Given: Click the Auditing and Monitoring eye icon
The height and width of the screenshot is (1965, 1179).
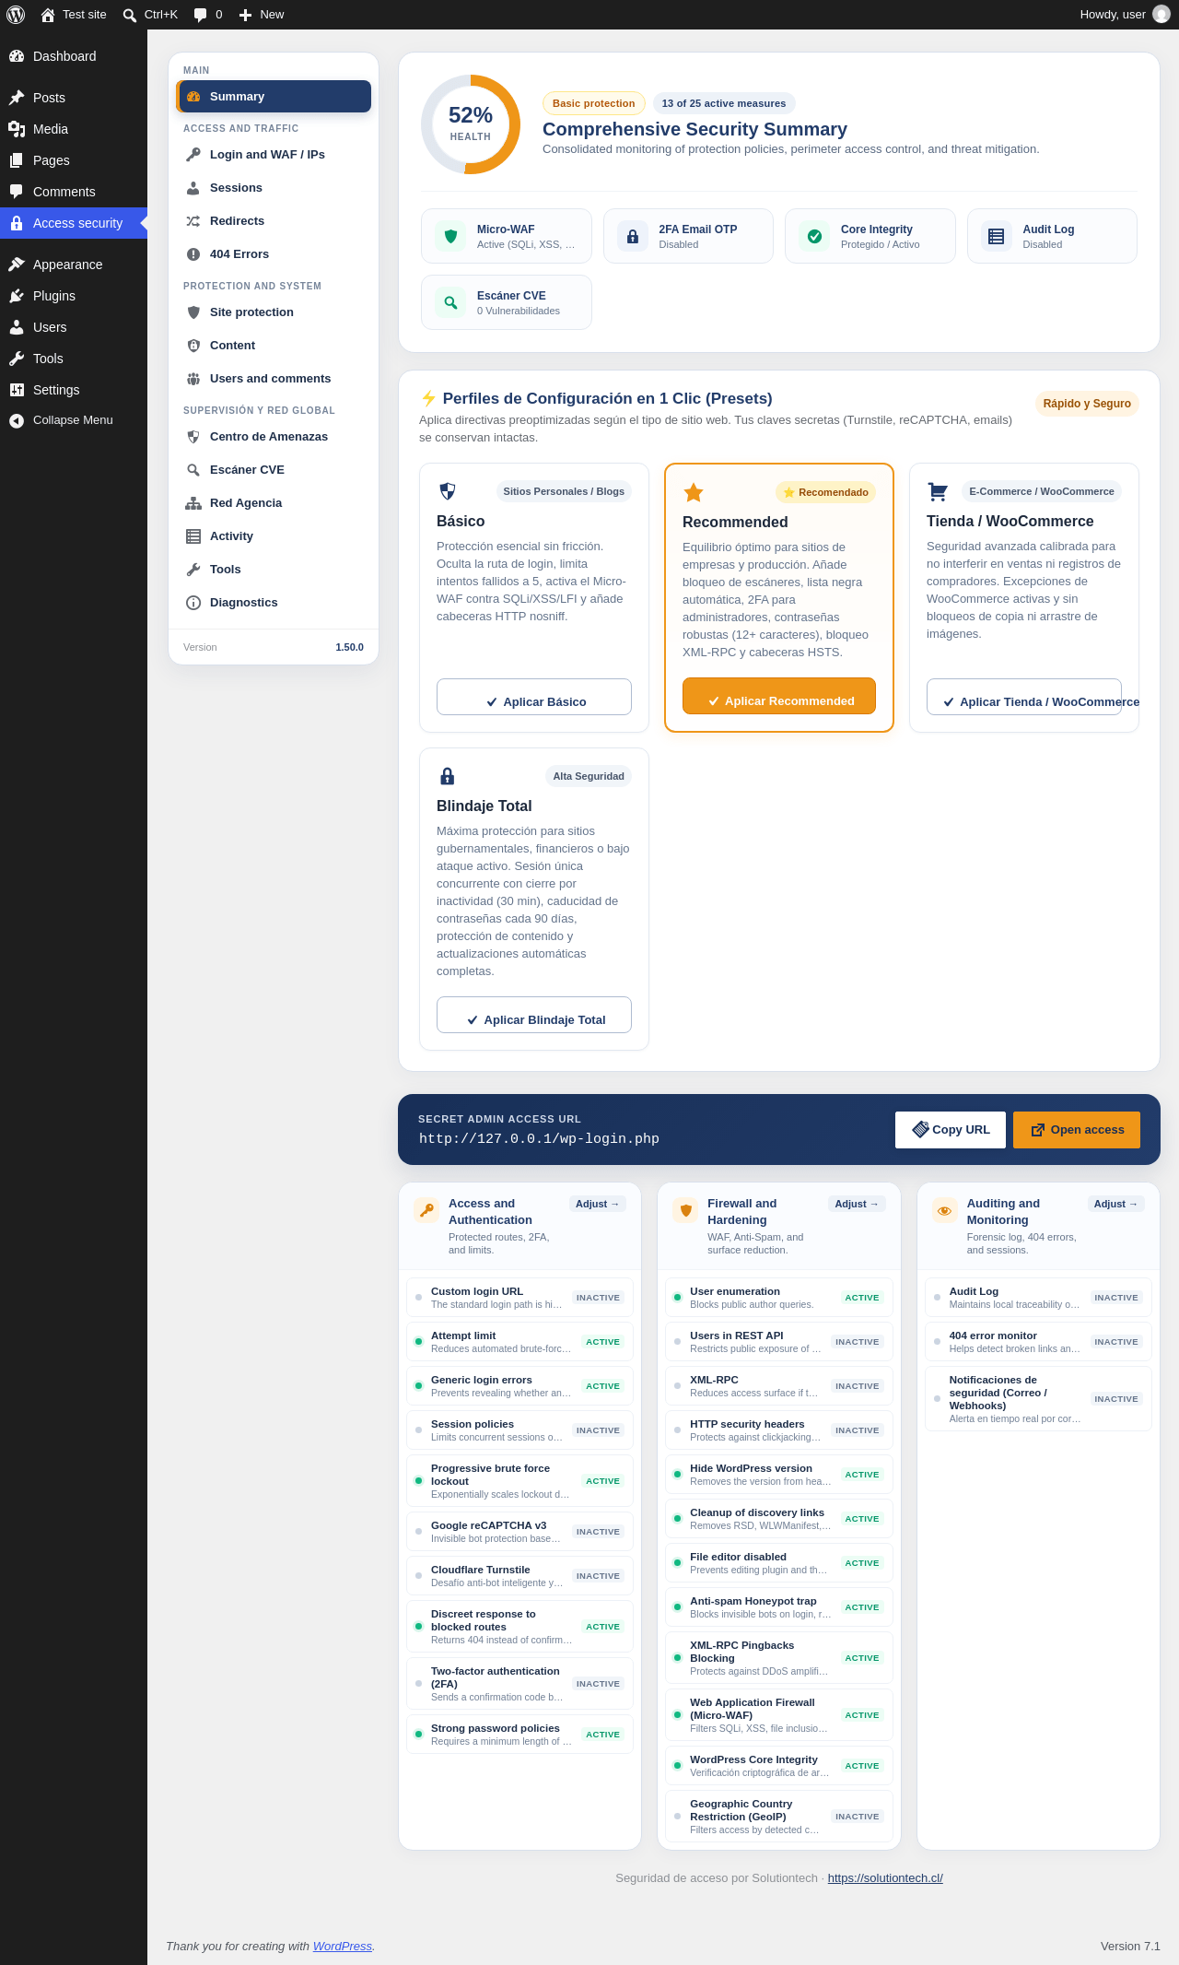Looking at the screenshot, I should click(944, 1210).
